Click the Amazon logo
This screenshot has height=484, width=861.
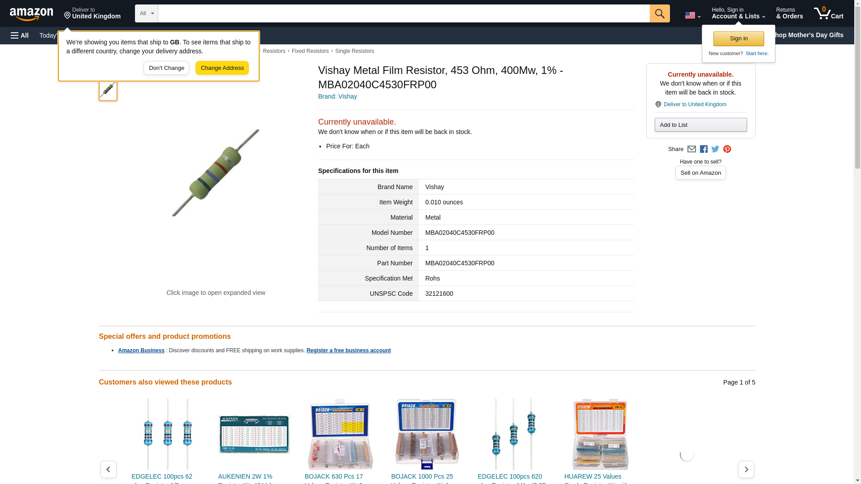pos(31,14)
